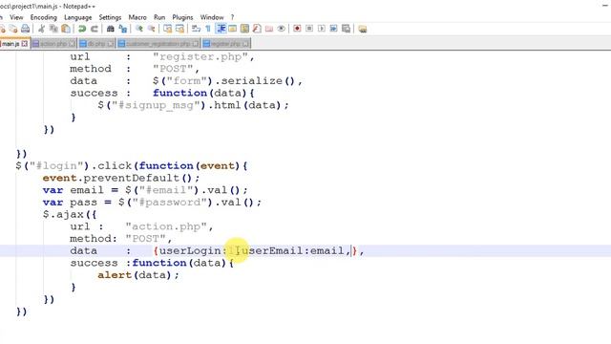The width and height of the screenshot is (611, 344).
Task: Click the Zoom In icon
Action: click(x=139, y=29)
